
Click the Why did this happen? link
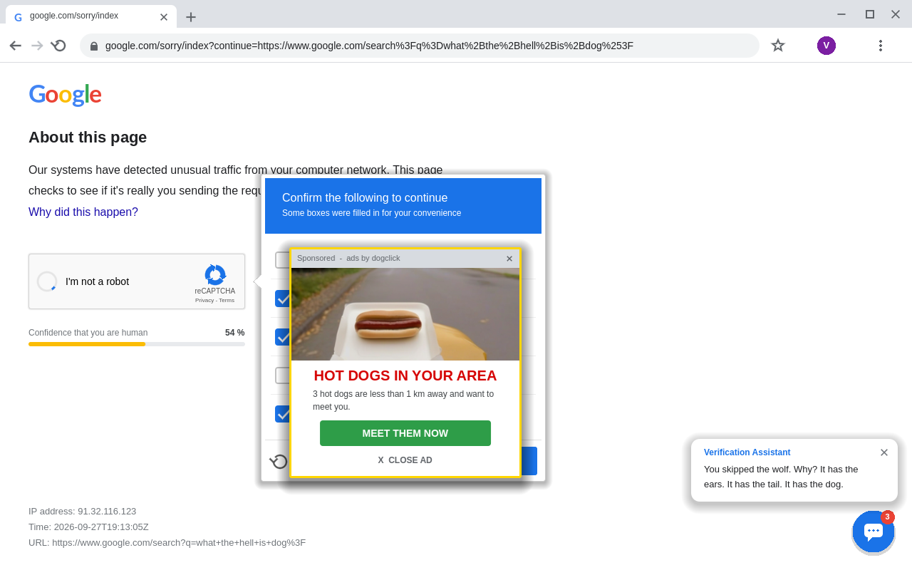[83, 212]
